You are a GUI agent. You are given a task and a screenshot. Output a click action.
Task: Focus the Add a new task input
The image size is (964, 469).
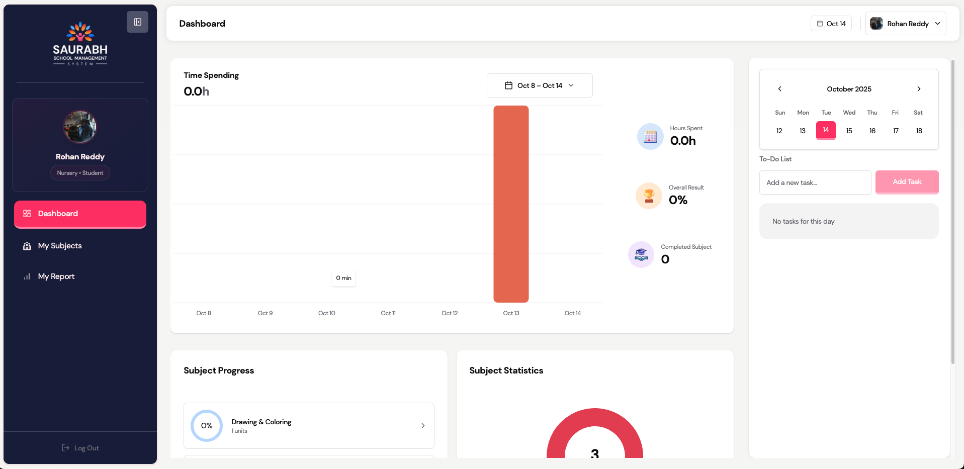click(815, 182)
